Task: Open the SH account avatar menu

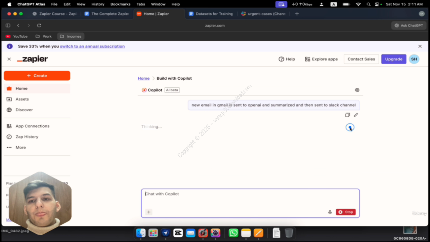Action: coord(414,59)
